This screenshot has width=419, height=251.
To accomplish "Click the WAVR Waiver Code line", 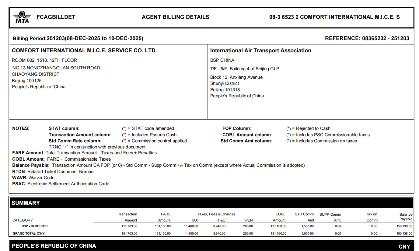I will [x=33, y=178].
